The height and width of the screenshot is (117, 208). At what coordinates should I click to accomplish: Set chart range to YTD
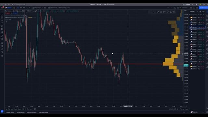pos(23,109)
